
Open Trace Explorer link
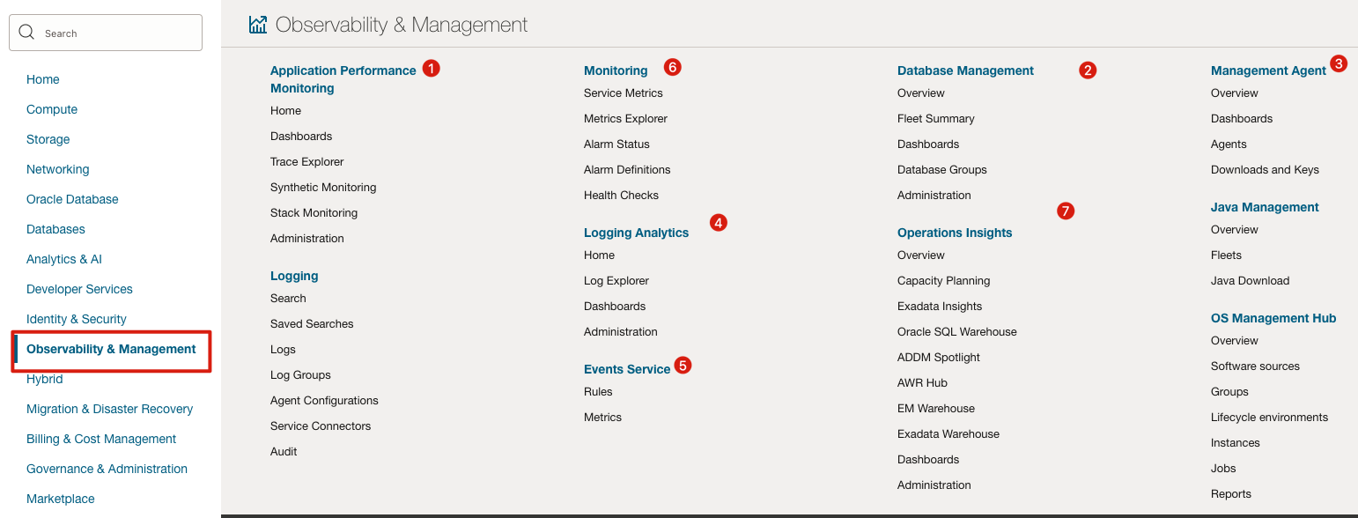[307, 162]
